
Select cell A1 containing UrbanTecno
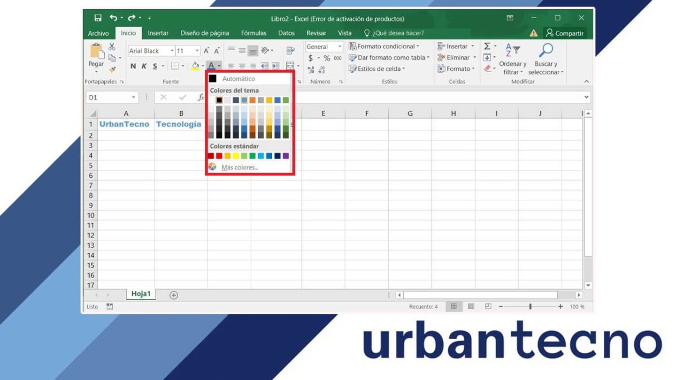tap(126, 124)
